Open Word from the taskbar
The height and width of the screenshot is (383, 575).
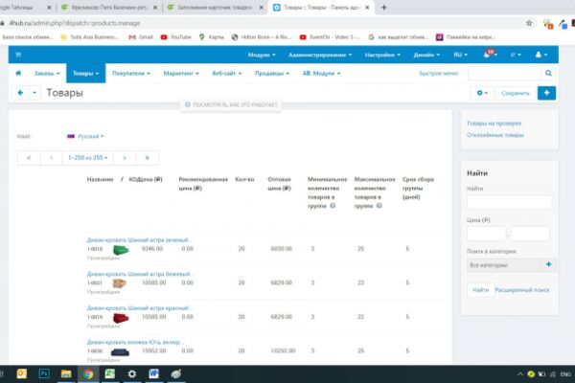tap(153, 373)
